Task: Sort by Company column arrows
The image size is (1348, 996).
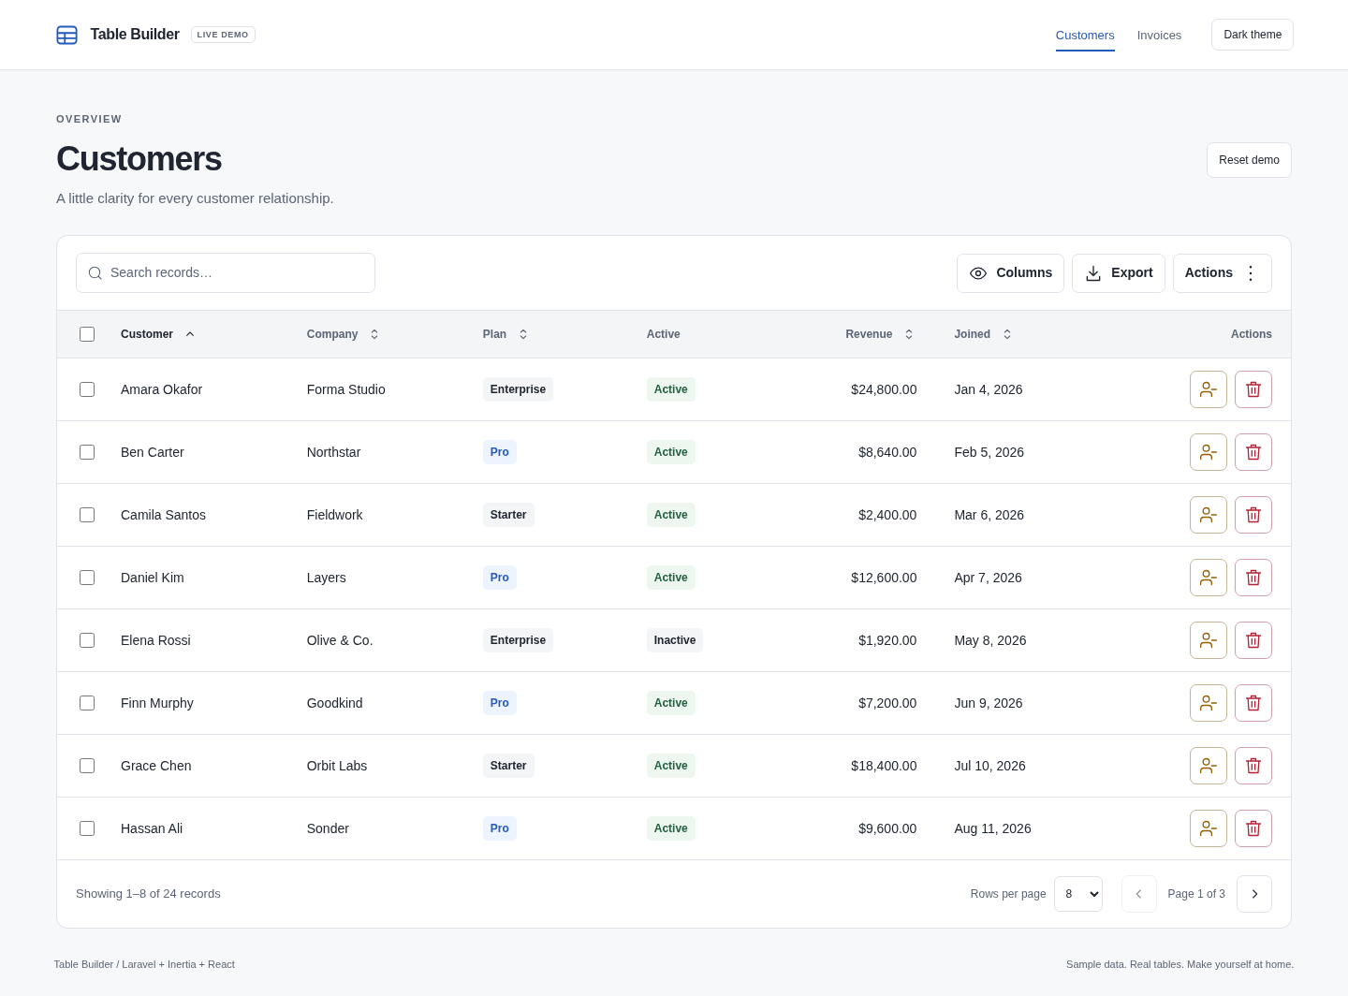Action: click(x=374, y=334)
